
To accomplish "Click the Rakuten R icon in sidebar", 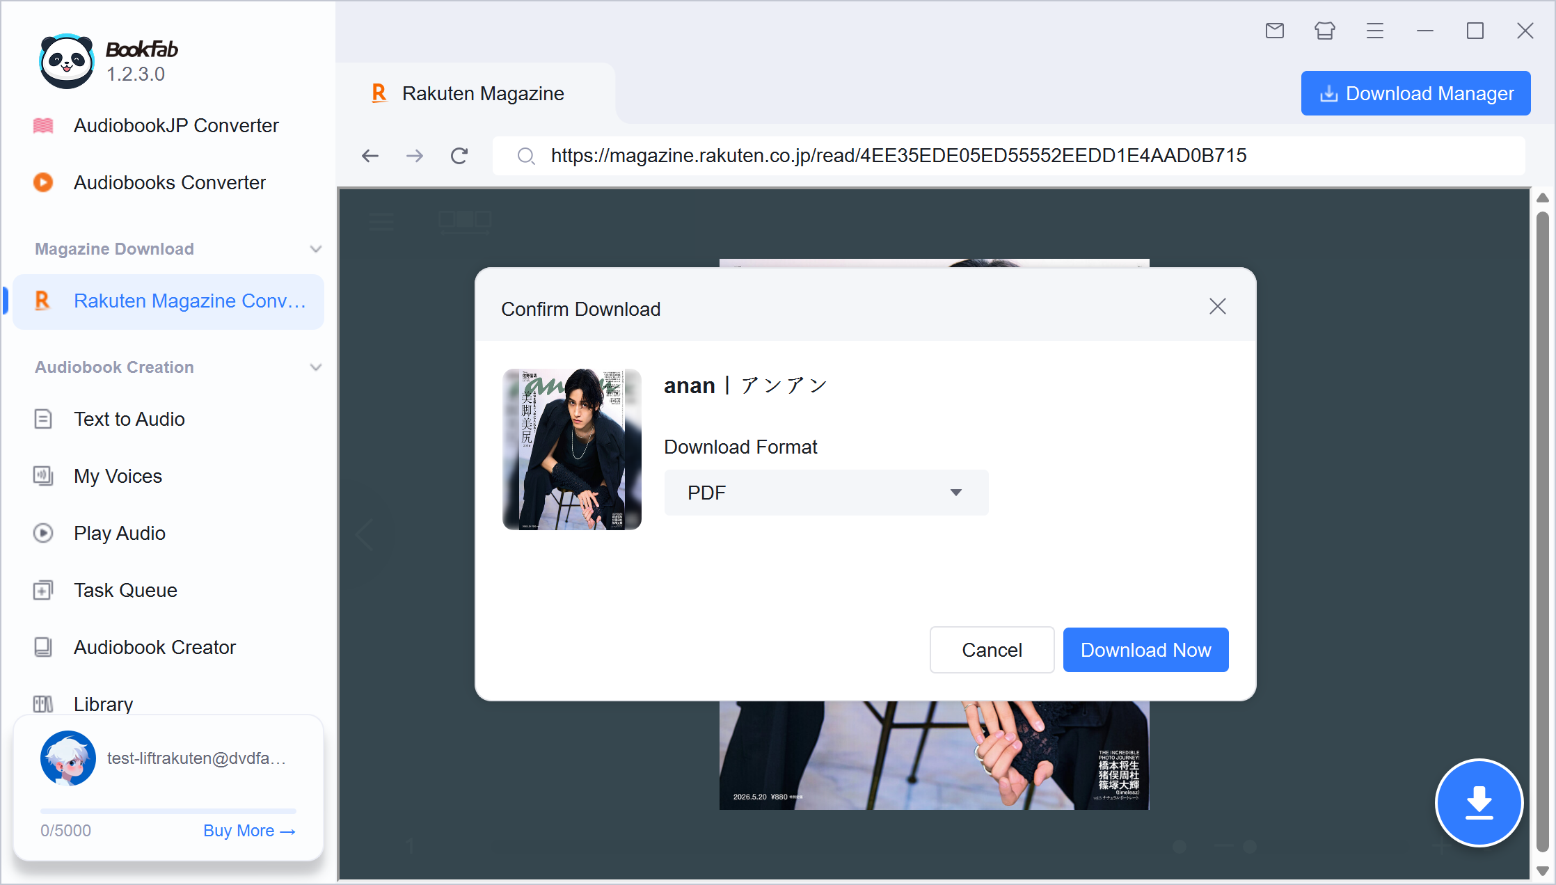I will [x=42, y=301].
